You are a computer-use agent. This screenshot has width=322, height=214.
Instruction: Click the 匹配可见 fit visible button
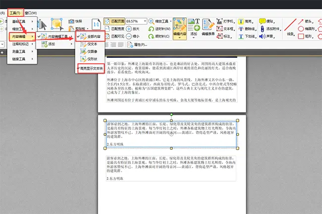[114, 36]
